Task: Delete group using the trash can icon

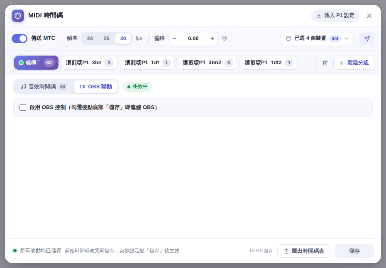Action: (325, 63)
